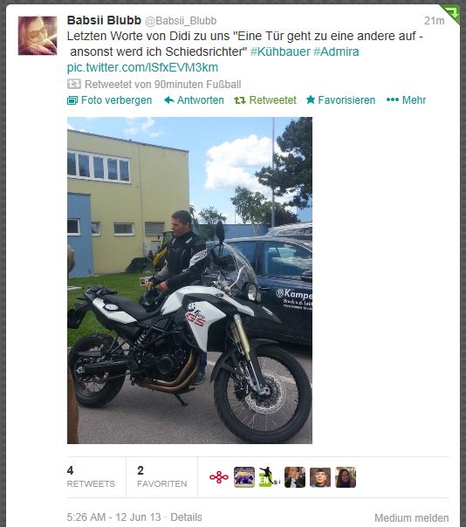Click the purple avatar in the retweeters row
The height and width of the screenshot is (527, 466).
tap(244, 477)
